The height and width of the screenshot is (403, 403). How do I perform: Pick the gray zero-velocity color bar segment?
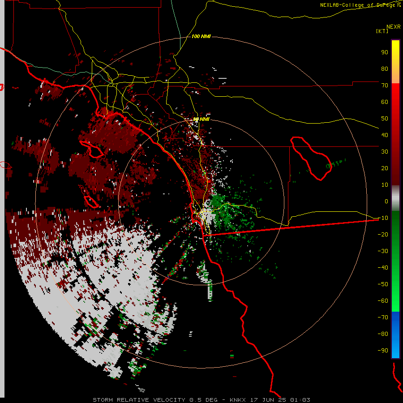395,198
